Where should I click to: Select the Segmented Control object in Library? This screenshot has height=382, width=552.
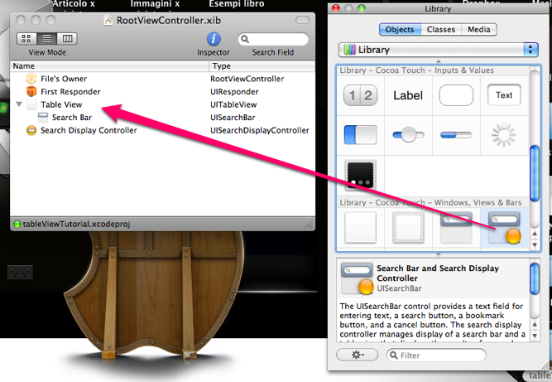(x=361, y=96)
